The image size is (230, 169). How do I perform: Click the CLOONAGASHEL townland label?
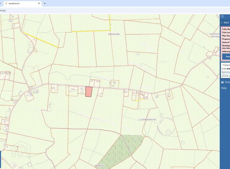(x=148, y=119)
